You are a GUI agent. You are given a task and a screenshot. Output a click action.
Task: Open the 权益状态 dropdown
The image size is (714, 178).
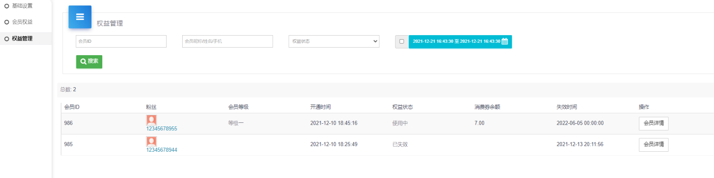(x=334, y=41)
